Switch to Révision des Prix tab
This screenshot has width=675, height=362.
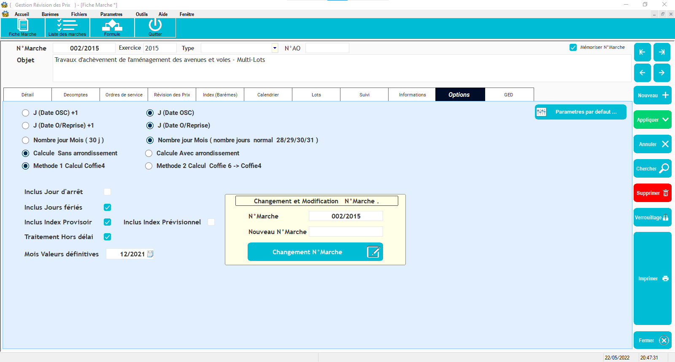click(x=172, y=95)
